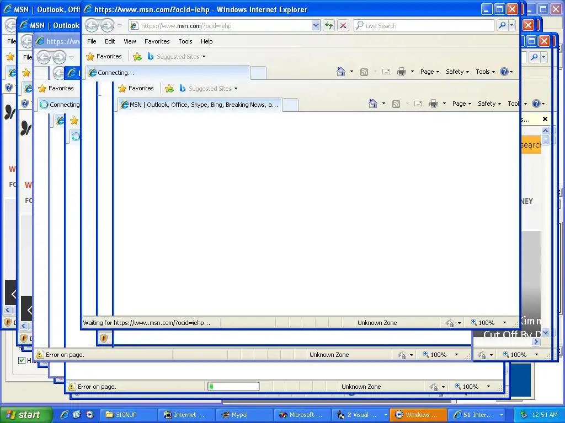This screenshot has width=565, height=423.
Task: Open the Edit menu
Action: pyautogui.click(x=110, y=41)
